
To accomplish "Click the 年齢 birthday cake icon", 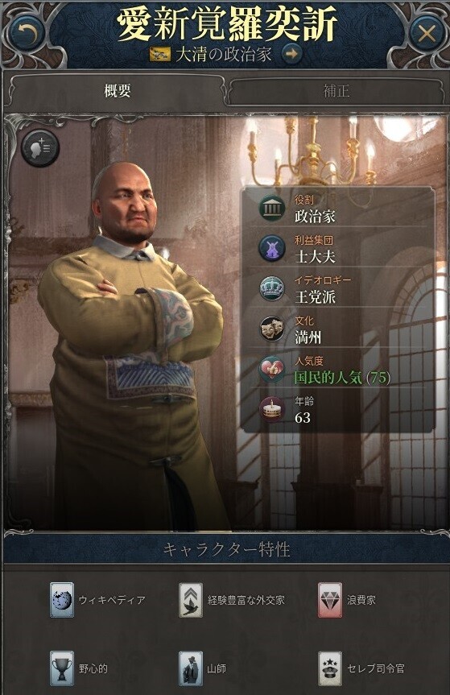I will [x=271, y=410].
